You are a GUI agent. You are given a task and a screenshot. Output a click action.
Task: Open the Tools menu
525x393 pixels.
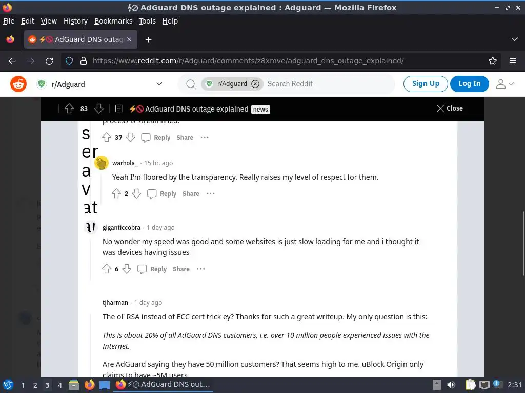tap(147, 21)
